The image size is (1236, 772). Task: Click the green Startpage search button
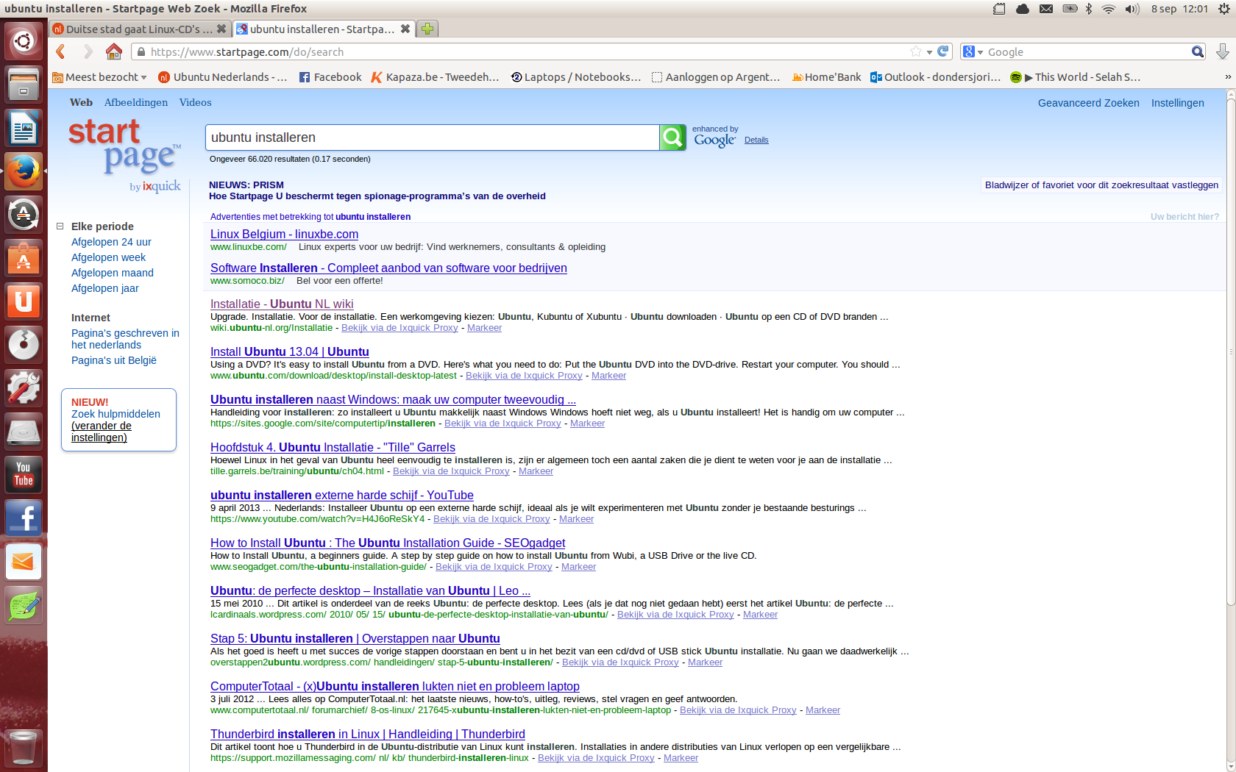(x=672, y=137)
